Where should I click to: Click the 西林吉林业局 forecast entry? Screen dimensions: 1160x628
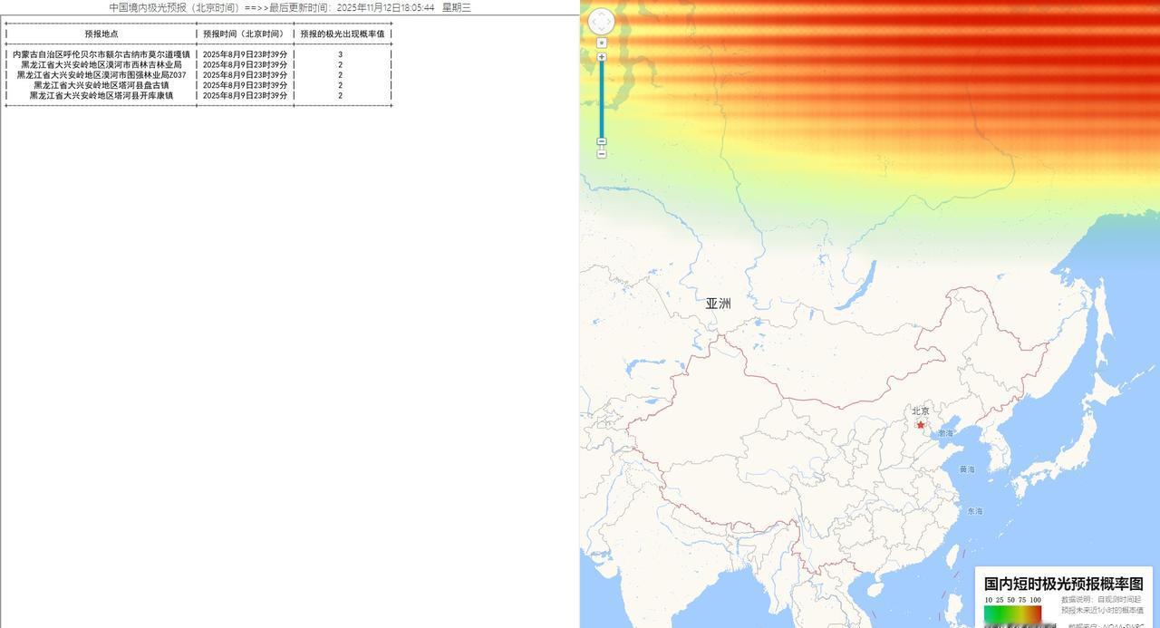(x=101, y=64)
